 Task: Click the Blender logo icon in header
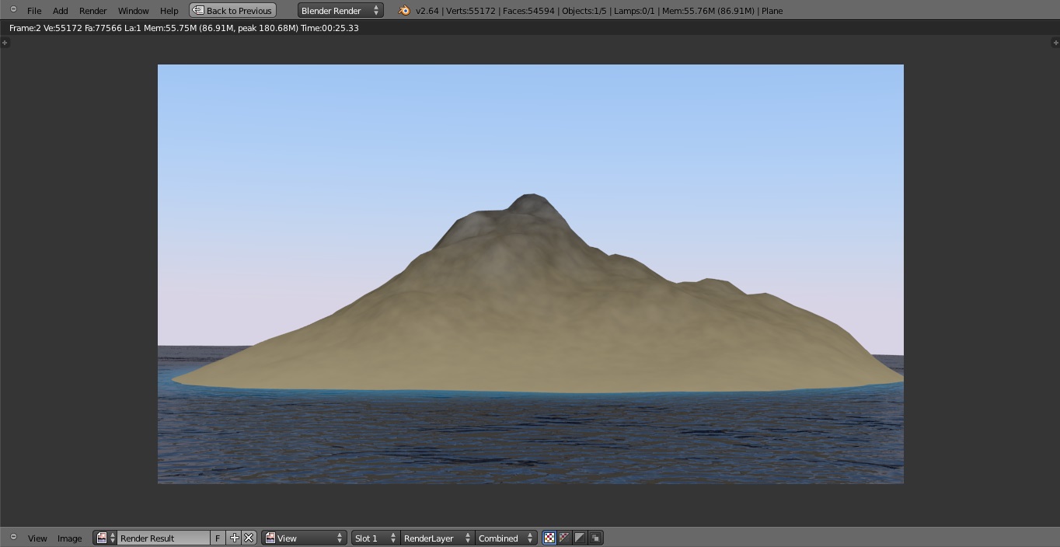[x=404, y=11]
